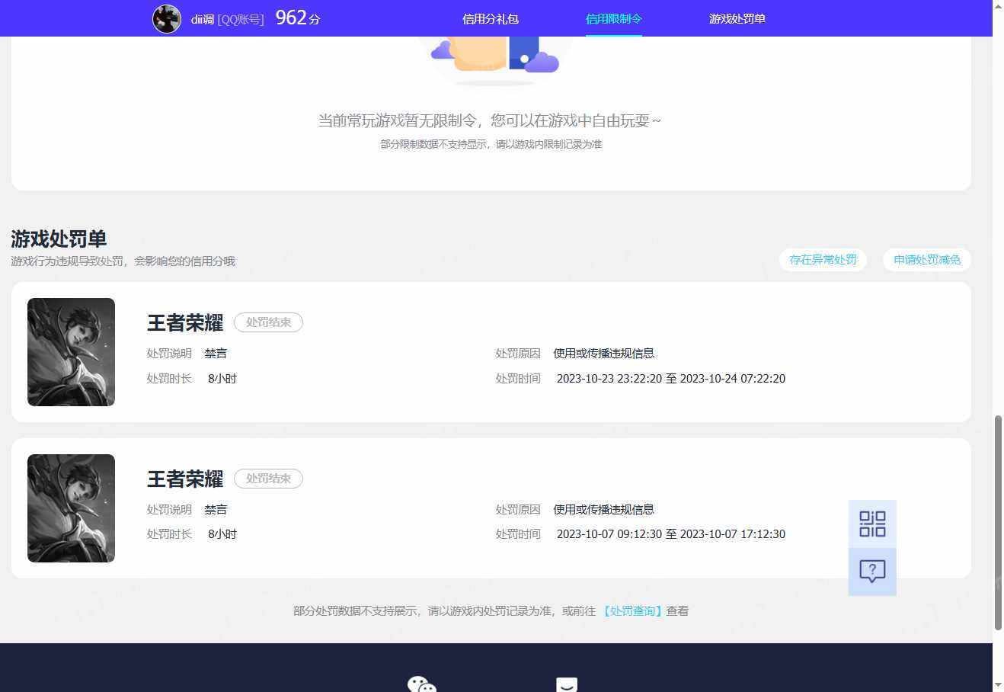Click 处罚结束 badge of 2023-10-23 penalty

click(x=268, y=322)
